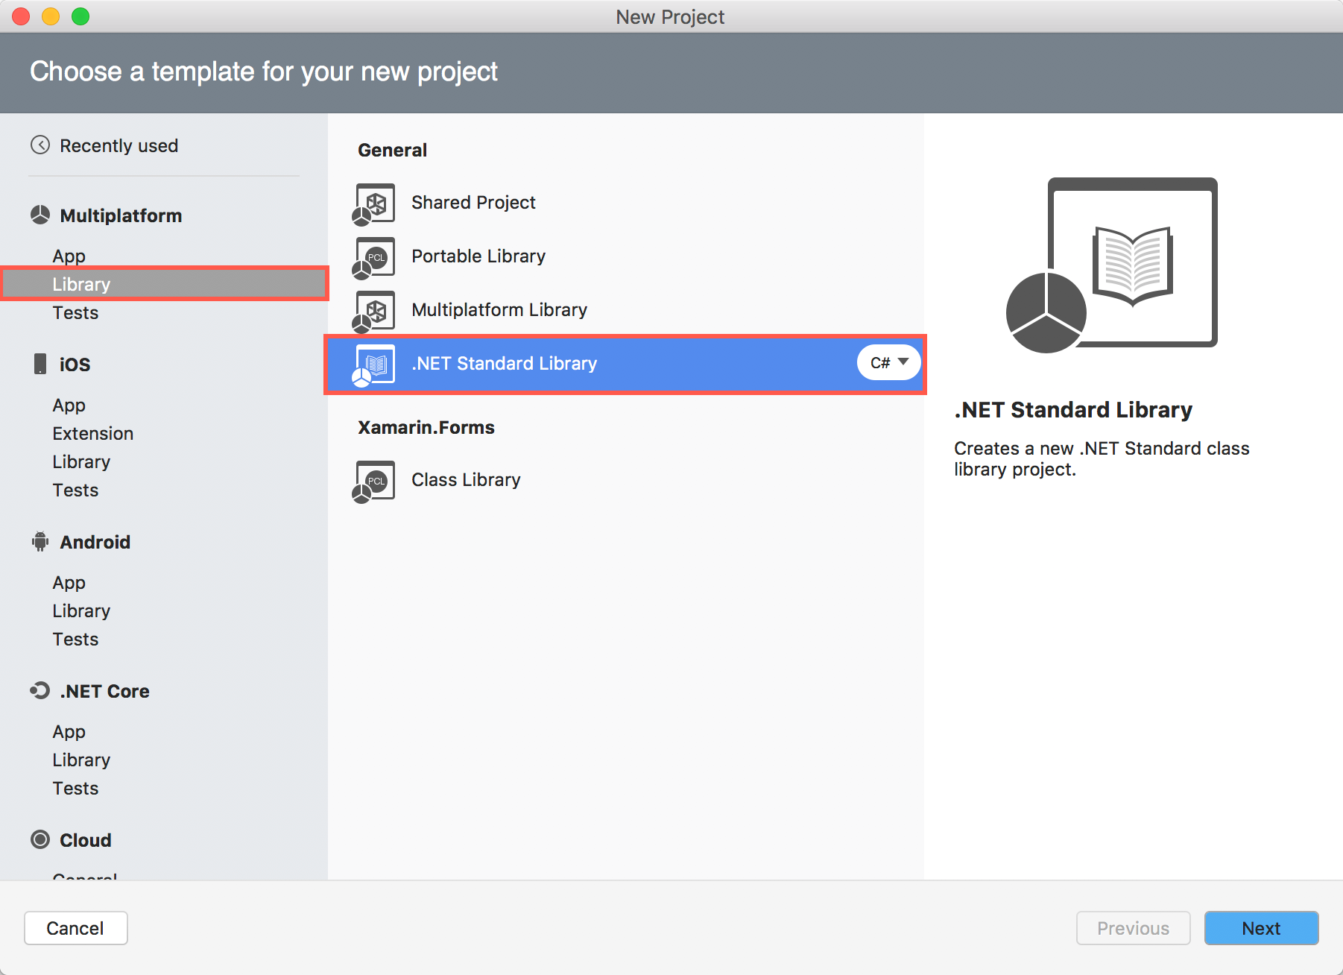Viewport: 1343px width, 975px height.
Task: Select Tests under Android
Action: click(75, 639)
